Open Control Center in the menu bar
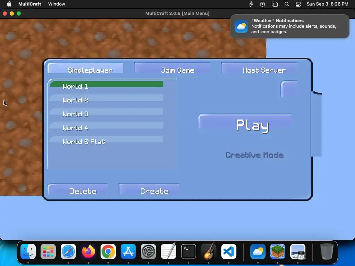The image size is (355, 266). point(298,4)
